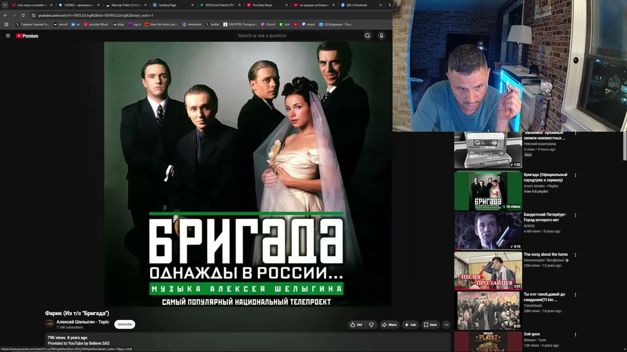
Task: Open more actions ellipsis under the video
Action: coord(446,325)
